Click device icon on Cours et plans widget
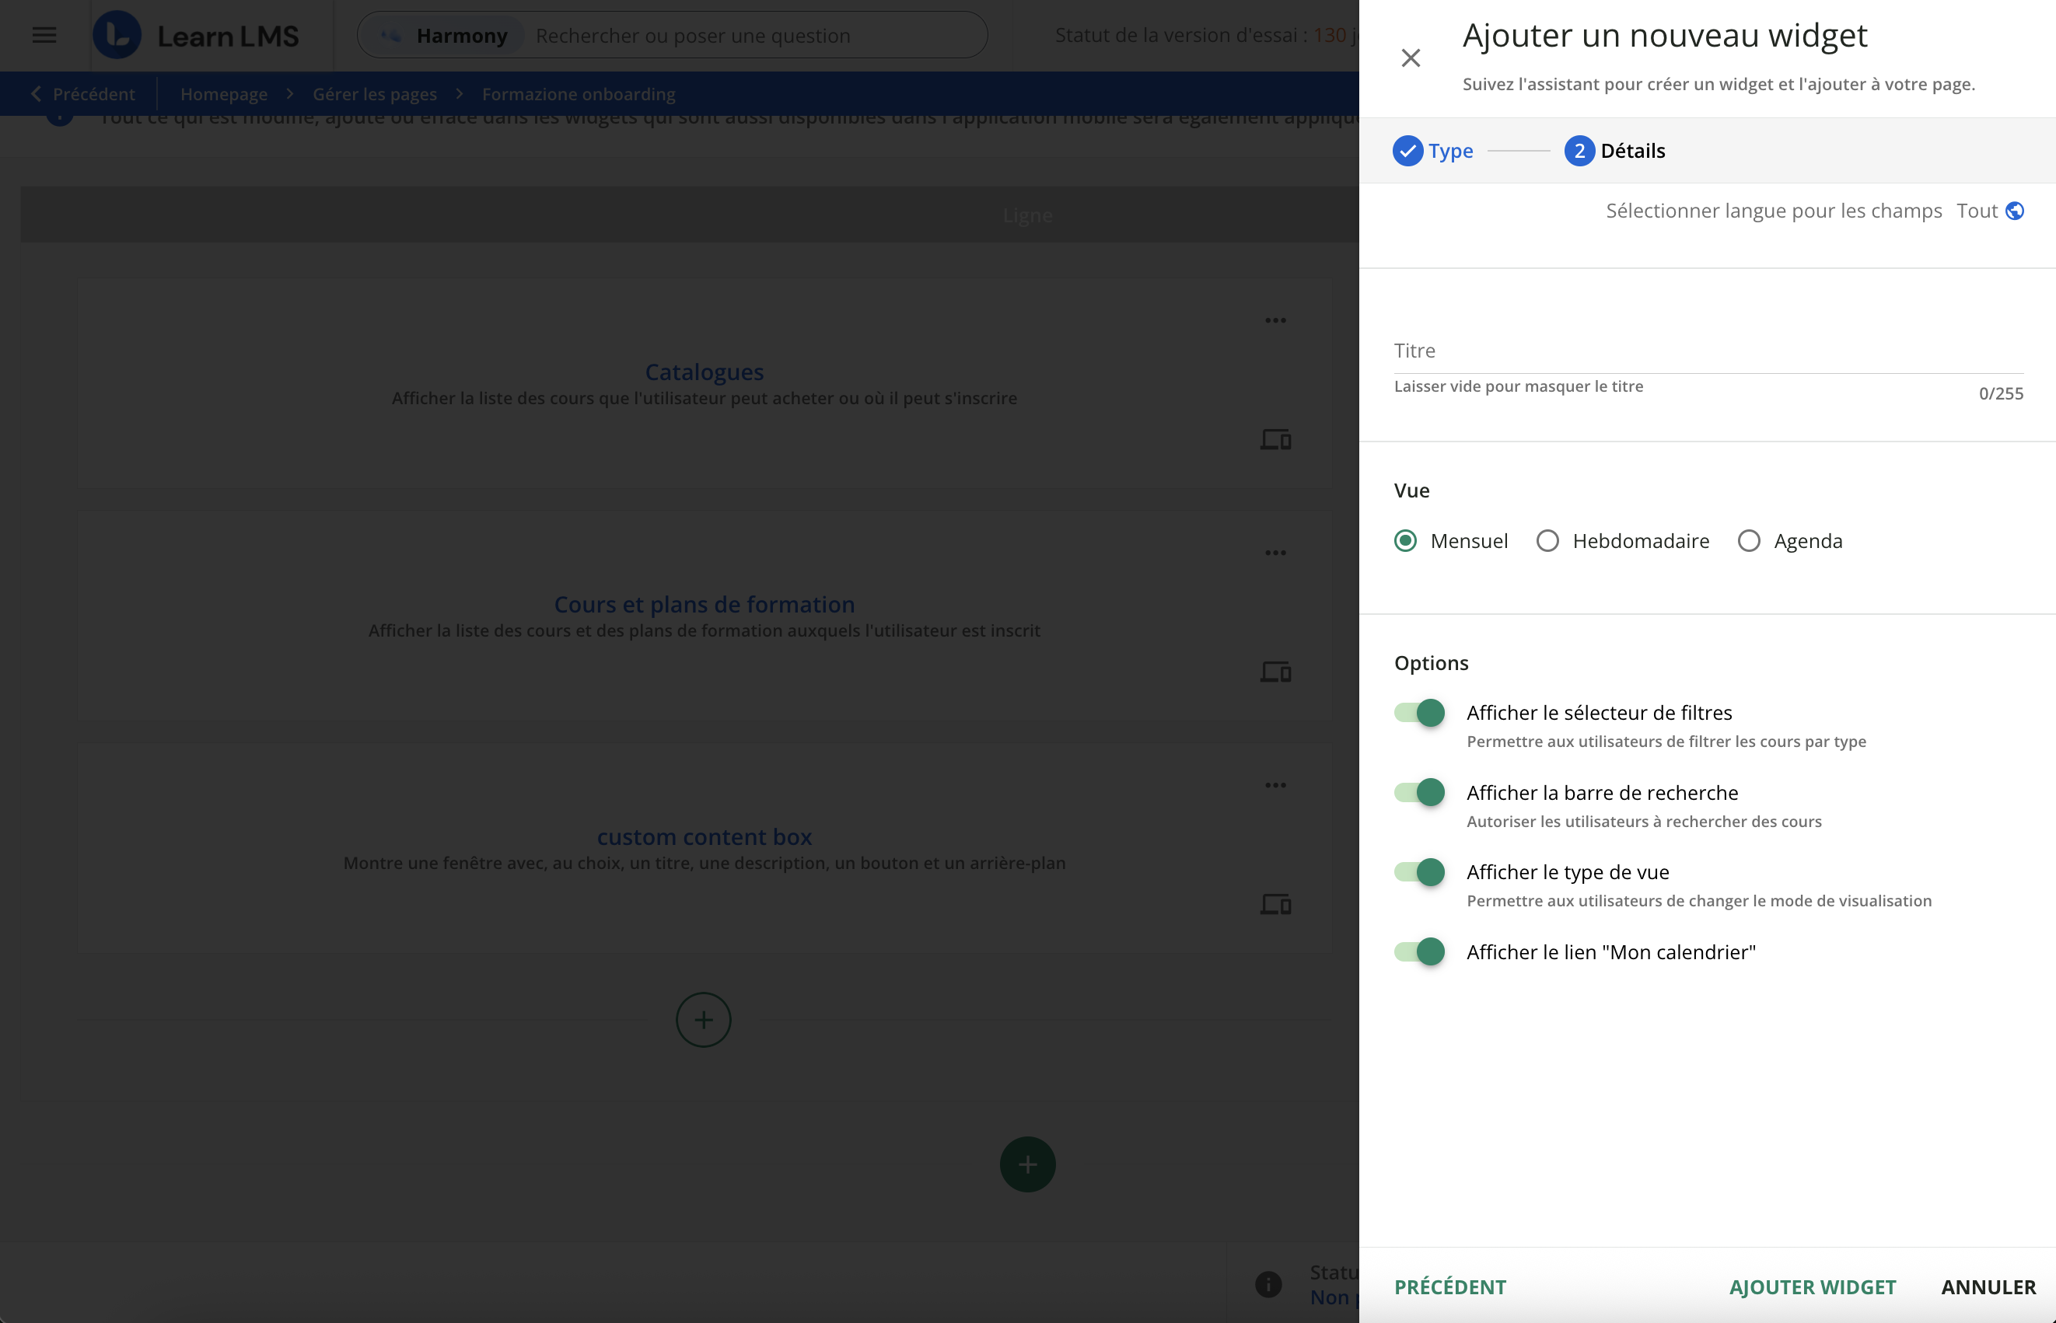 click(1275, 672)
